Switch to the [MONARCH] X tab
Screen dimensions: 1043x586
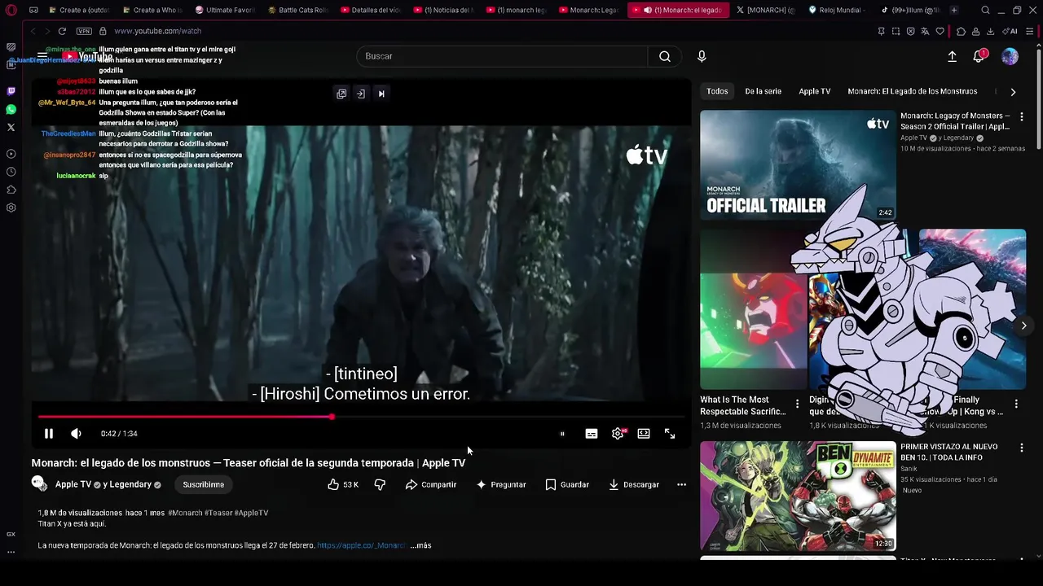[x=764, y=10]
